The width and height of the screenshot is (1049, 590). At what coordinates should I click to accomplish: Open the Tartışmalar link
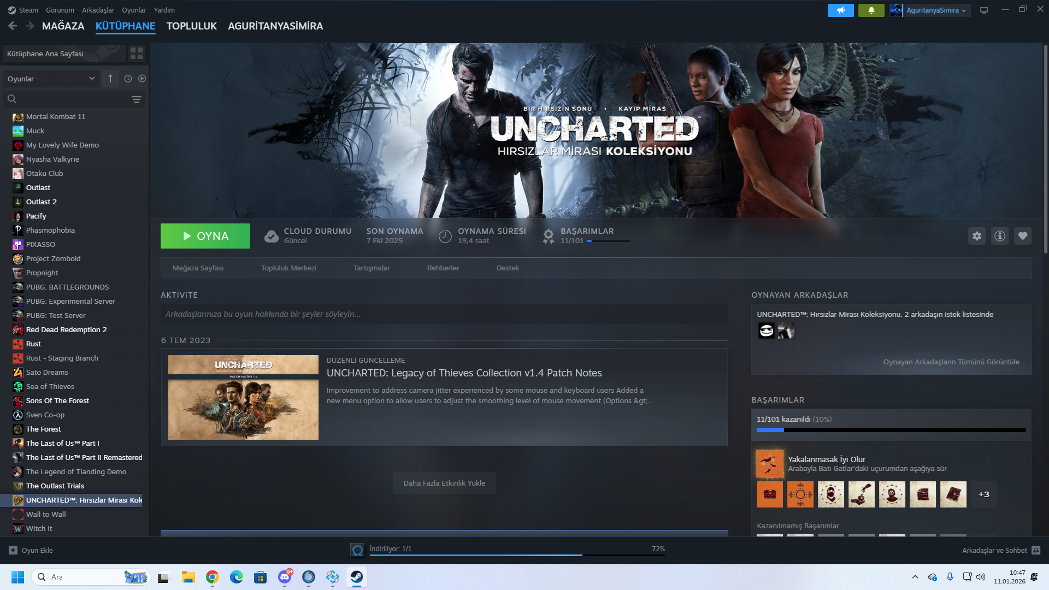372,268
